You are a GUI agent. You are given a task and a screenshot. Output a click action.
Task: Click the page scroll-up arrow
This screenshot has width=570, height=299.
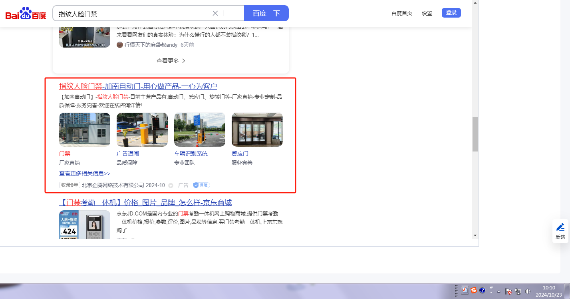click(475, 3)
